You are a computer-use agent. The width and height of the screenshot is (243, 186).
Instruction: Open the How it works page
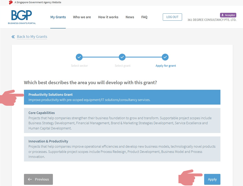108,17
